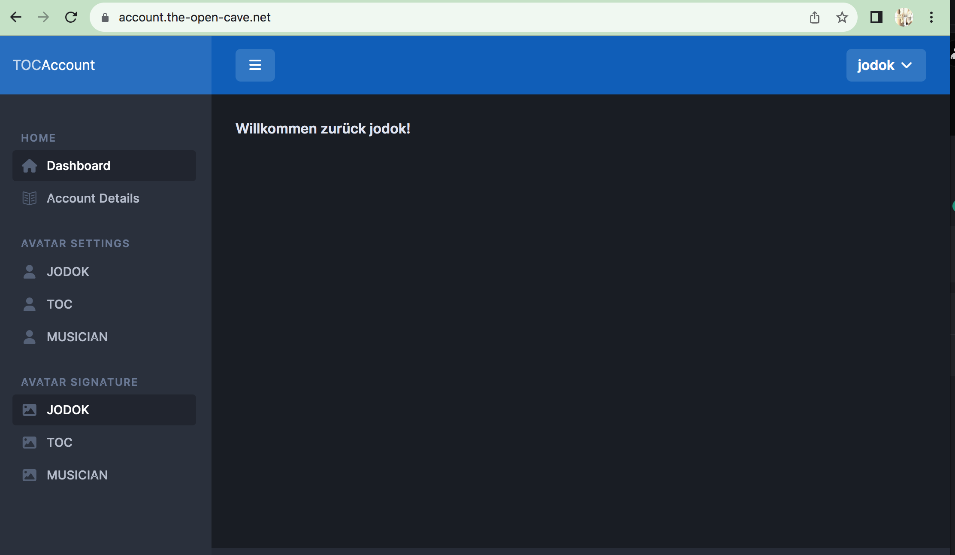955x555 pixels.
Task: Open TOC under Avatar Settings
Action: pos(60,304)
